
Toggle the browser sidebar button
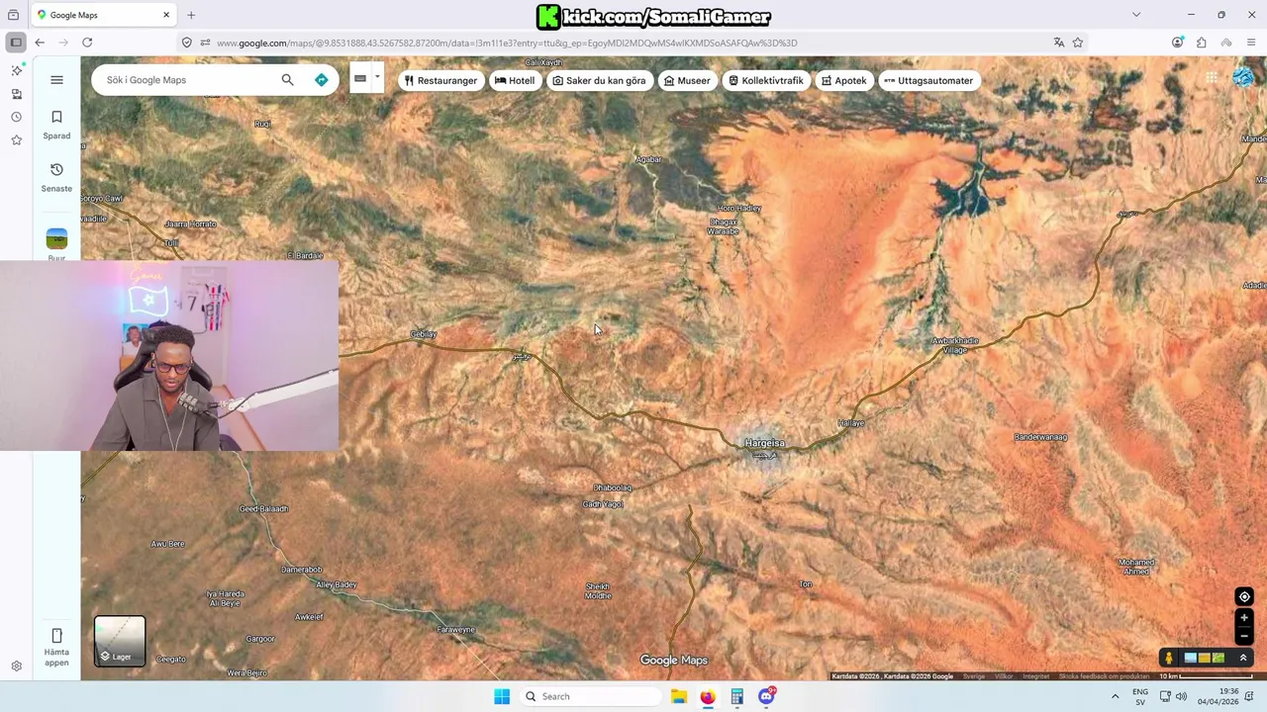[x=15, y=43]
